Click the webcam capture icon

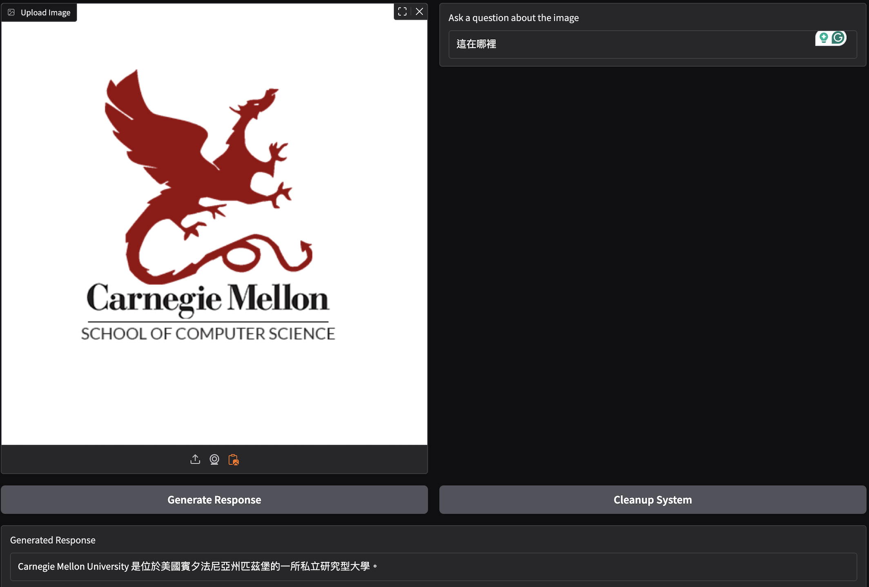[214, 459]
